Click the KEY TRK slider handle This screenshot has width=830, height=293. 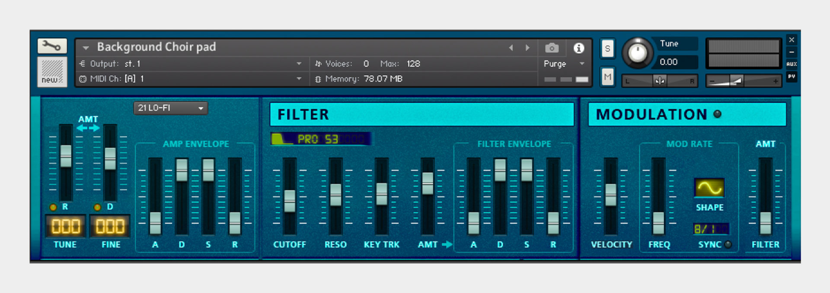[381, 194]
